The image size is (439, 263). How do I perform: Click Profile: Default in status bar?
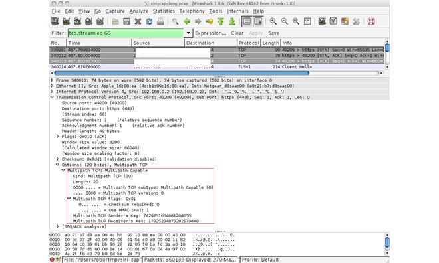pyautogui.click(x=260, y=260)
